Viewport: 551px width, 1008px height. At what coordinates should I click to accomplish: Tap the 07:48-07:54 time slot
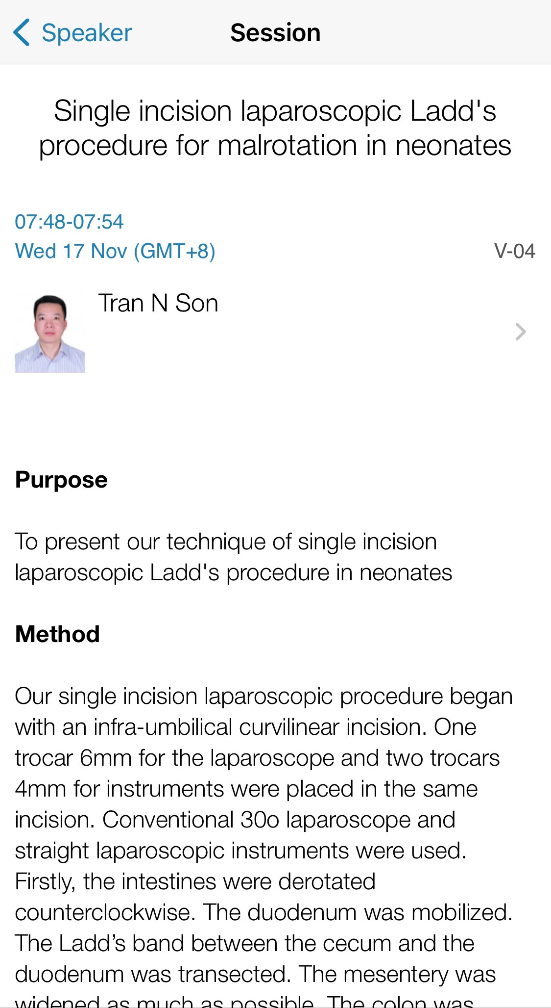click(69, 222)
